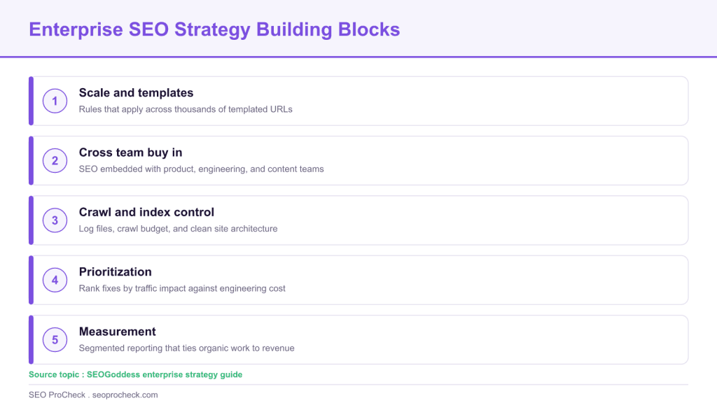The image size is (717, 403).
Task: Click the number 5 circle icon
Action: pyautogui.click(x=55, y=340)
